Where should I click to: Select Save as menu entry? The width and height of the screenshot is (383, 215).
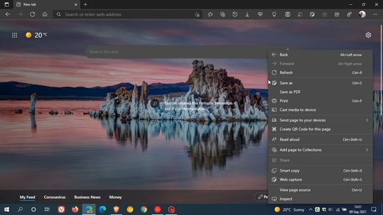pos(320,83)
